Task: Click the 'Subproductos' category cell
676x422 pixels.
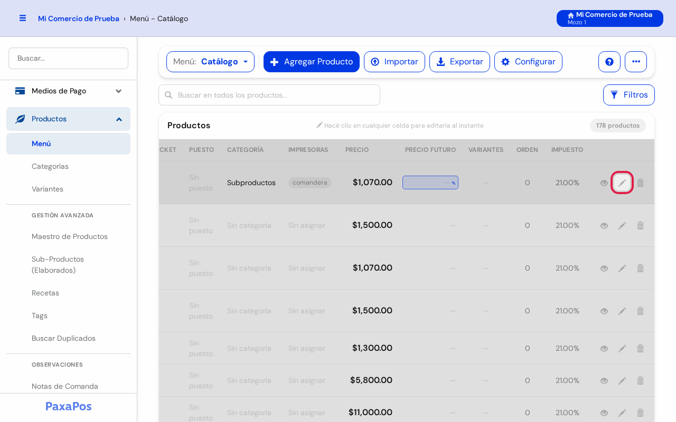Action: [251, 183]
